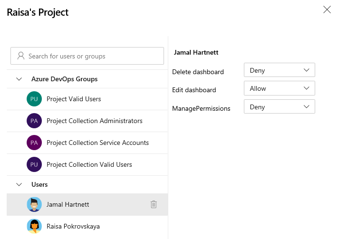Open the Delete dashboard permission dropdown
The width and height of the screenshot is (338, 239).
279,70
